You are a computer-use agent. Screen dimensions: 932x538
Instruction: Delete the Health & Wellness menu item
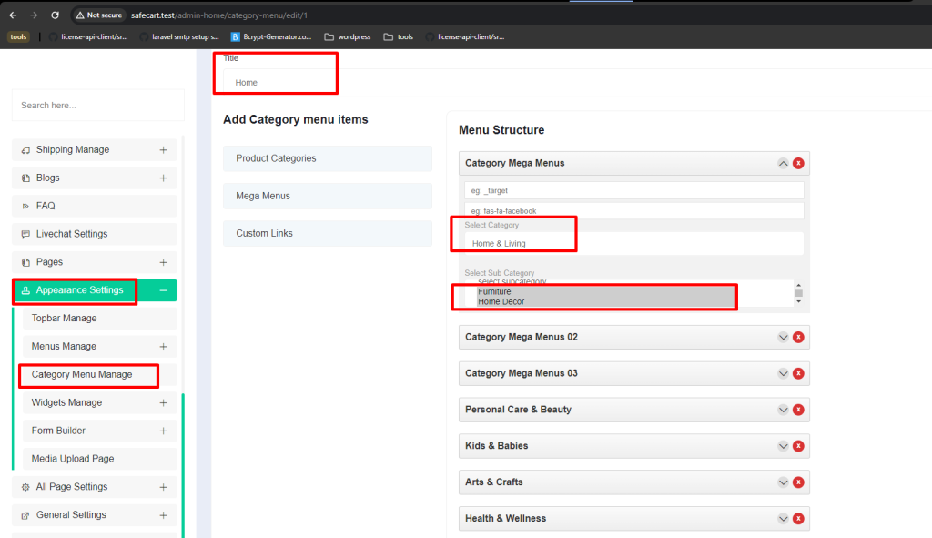[x=798, y=518]
